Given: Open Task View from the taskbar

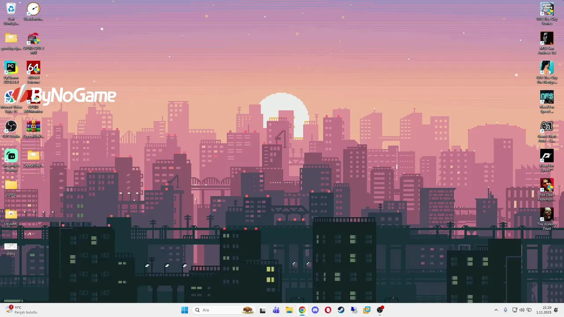Looking at the screenshot, I should (263, 310).
